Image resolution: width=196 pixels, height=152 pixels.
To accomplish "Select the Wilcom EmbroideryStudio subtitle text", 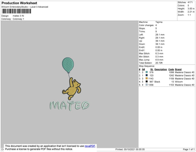I will [25, 7].
